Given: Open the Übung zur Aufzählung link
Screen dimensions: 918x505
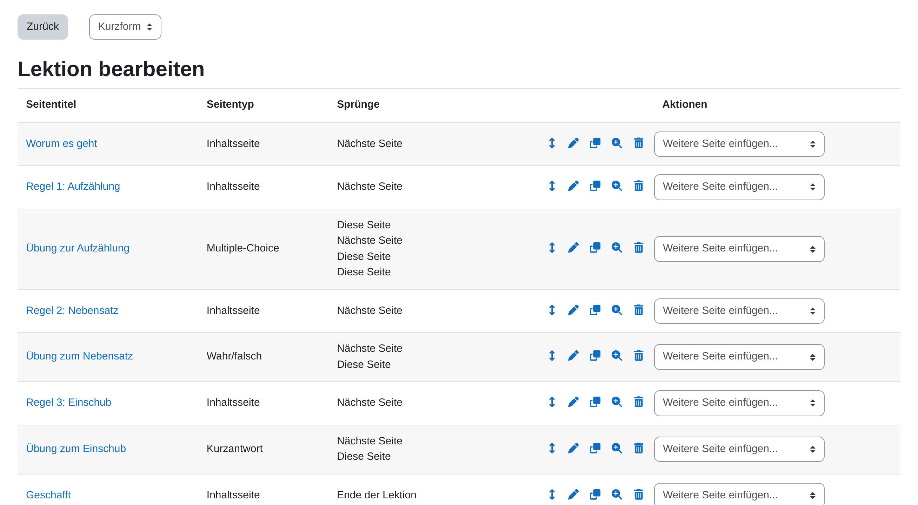Looking at the screenshot, I should (77, 248).
